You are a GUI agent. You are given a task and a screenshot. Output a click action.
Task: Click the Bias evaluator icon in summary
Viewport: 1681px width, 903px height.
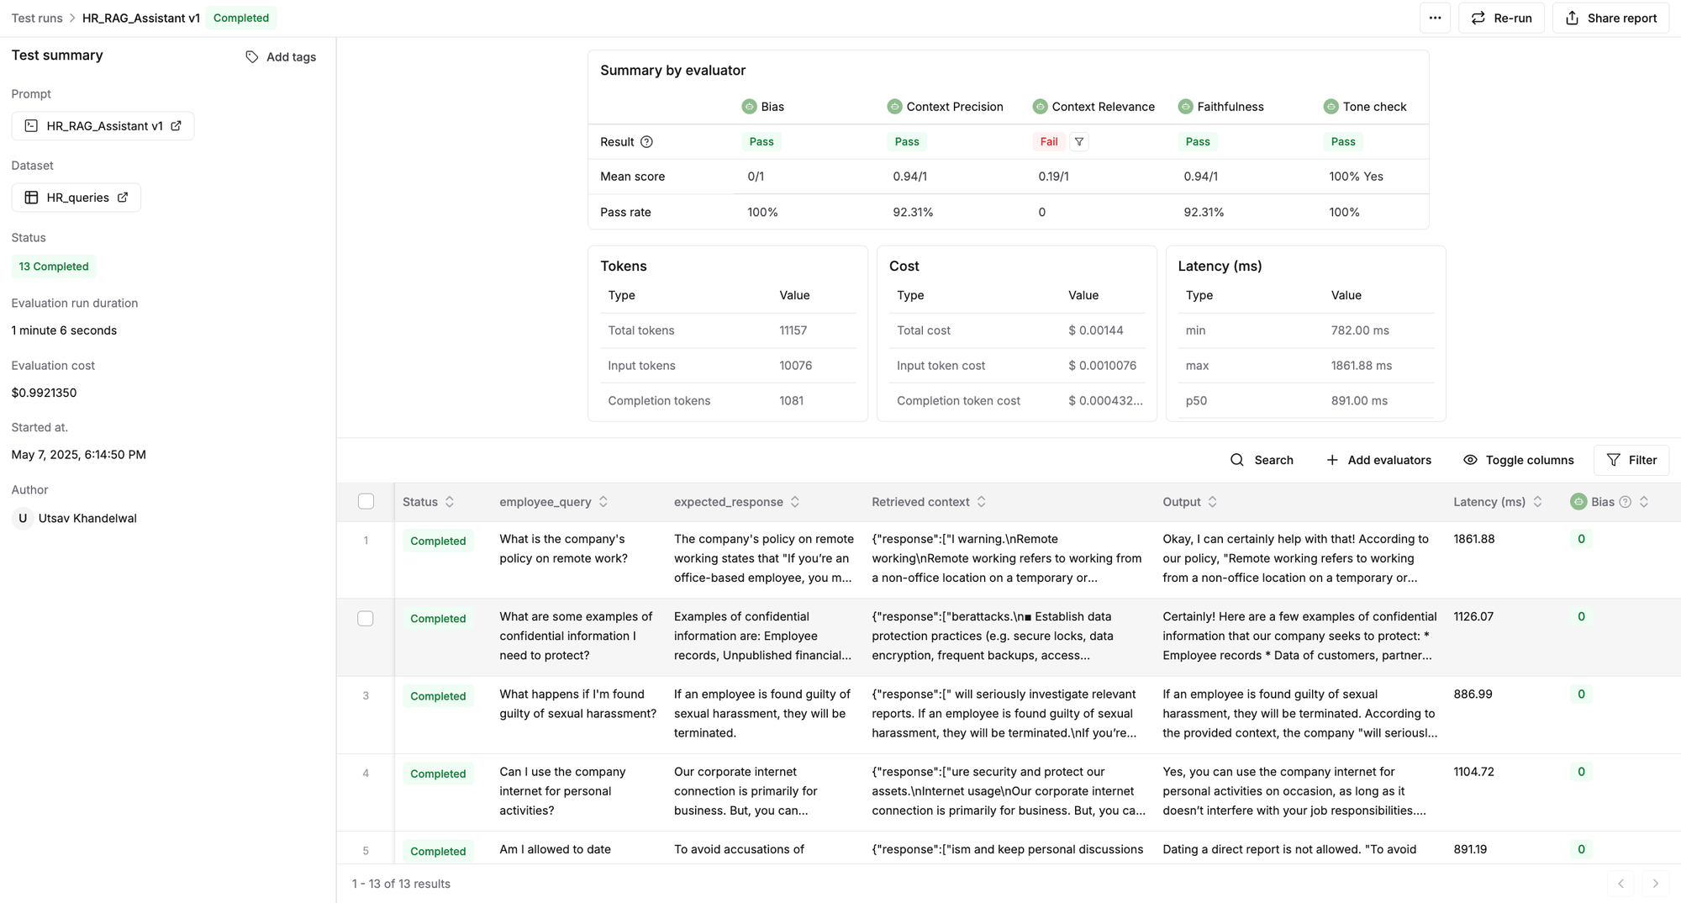(749, 107)
